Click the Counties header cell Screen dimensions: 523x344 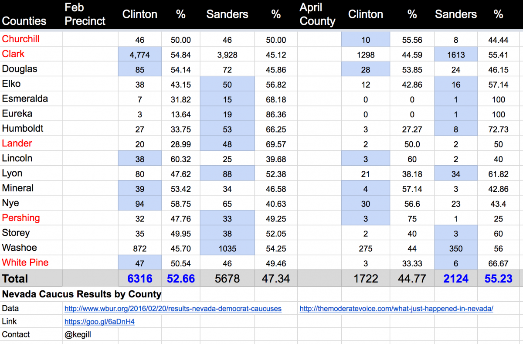click(x=24, y=21)
